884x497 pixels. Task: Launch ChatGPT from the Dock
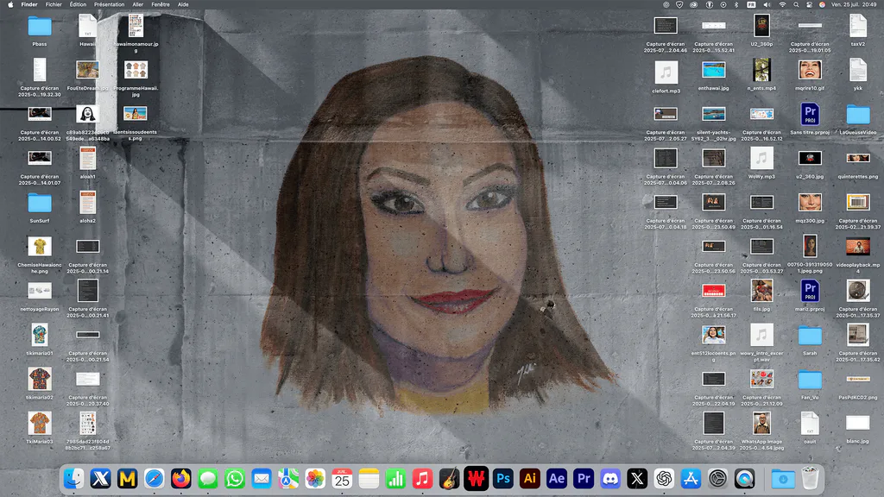(x=664, y=479)
